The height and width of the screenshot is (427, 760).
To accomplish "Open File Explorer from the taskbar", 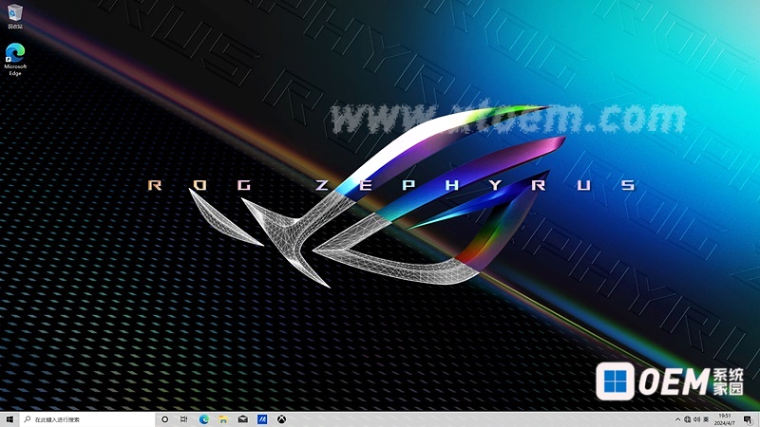I will (223, 419).
